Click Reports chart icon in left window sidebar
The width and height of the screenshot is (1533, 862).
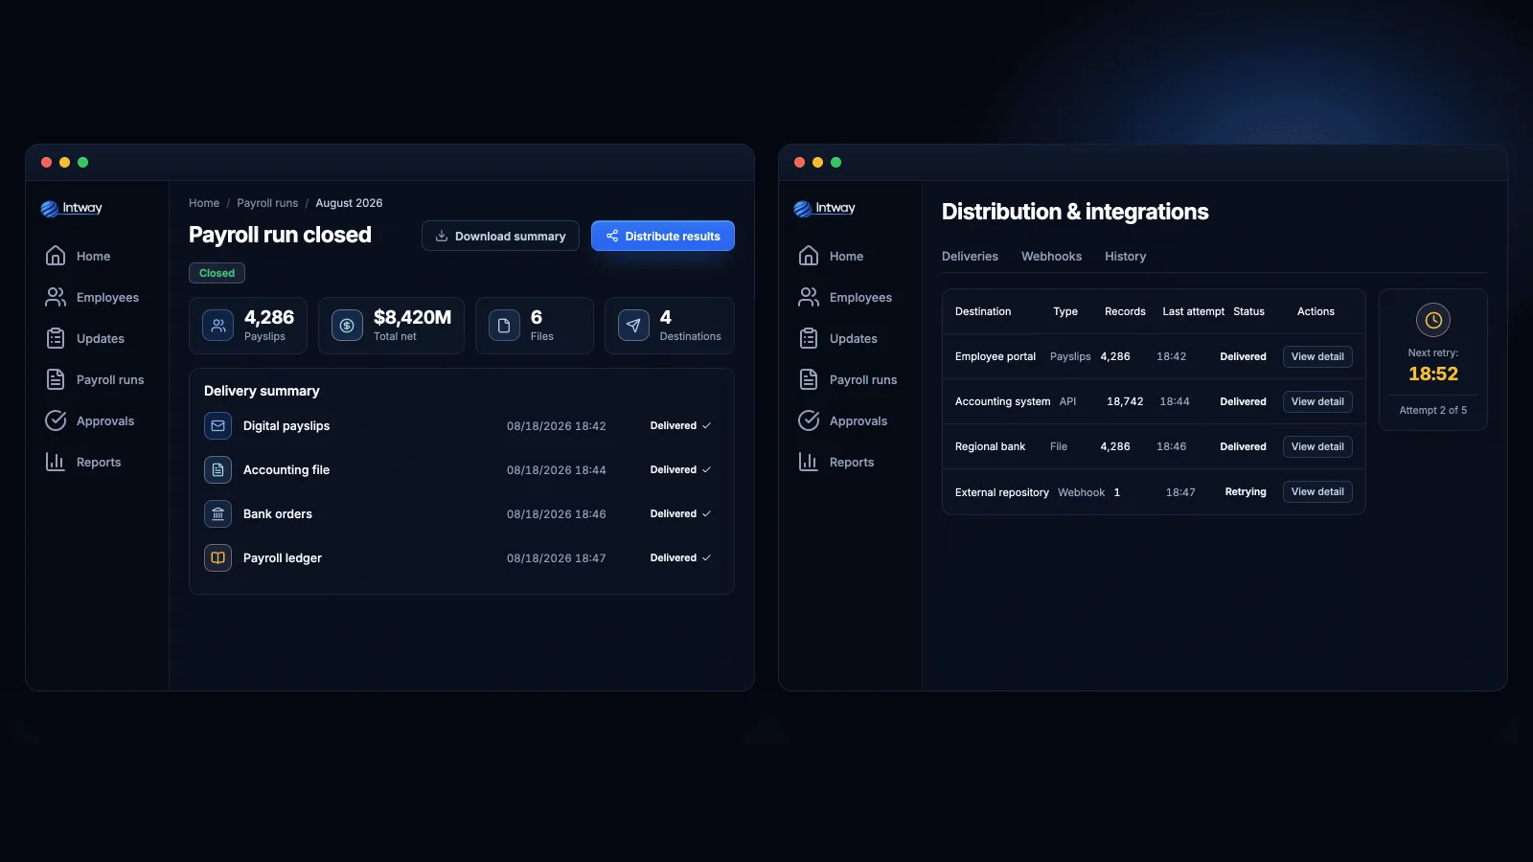pos(56,462)
